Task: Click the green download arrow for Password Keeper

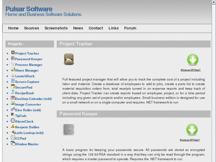Action: click(x=192, y=130)
